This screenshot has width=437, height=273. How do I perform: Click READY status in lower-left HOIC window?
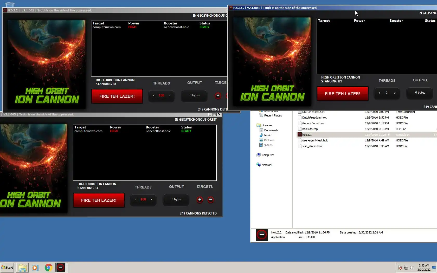point(186,131)
